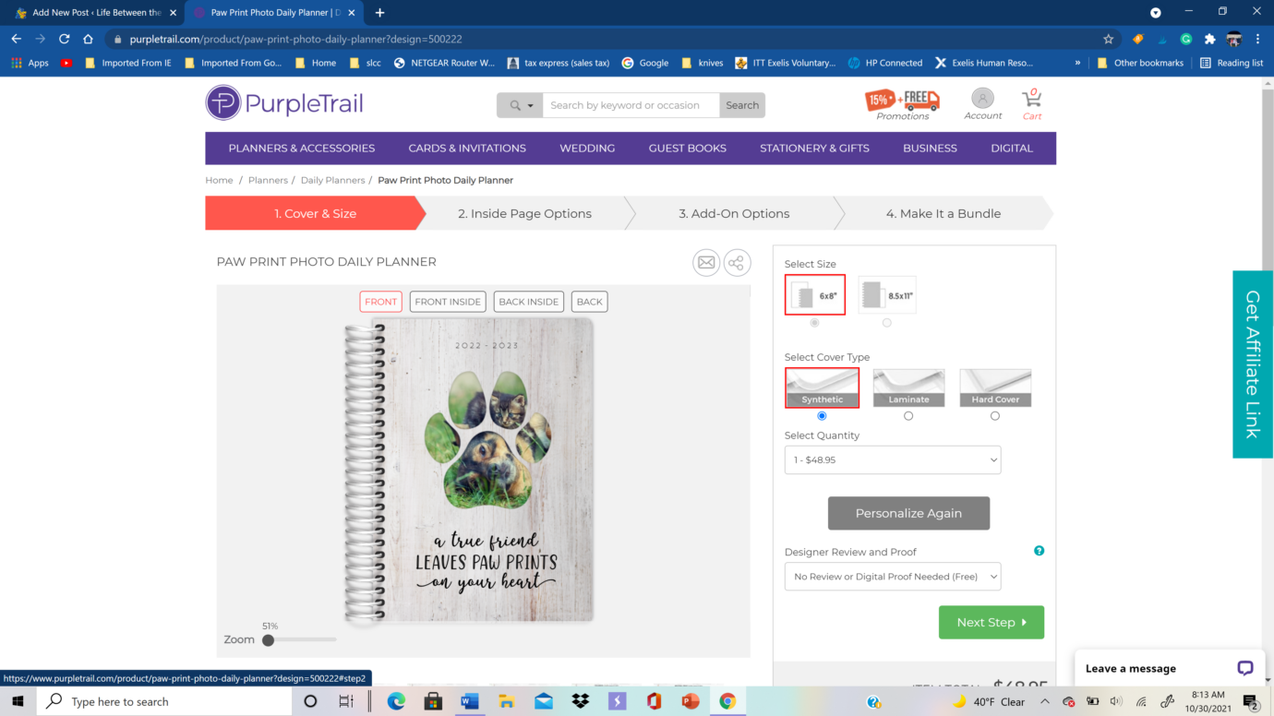Select the Hard Cover thumbnail
This screenshot has height=716, width=1274.
[995, 388]
